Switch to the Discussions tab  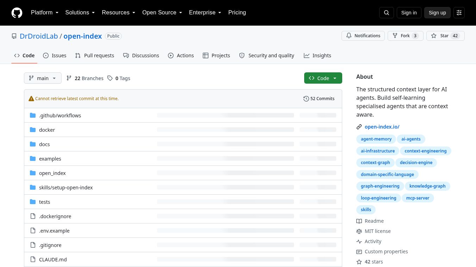pos(141,56)
